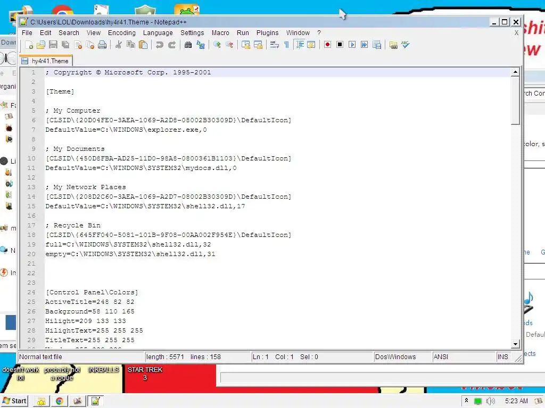Click the Zoom Out magnifier icon
Image resolution: width=545 pixels, height=408 pixels.
pos(229,45)
